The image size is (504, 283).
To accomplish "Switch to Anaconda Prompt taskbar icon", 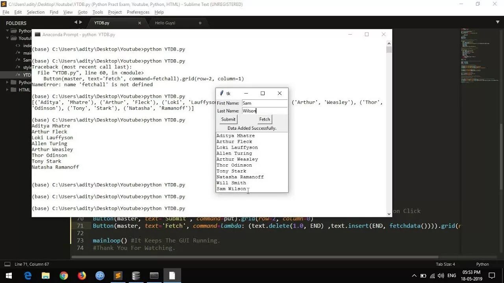I will point(154,276).
